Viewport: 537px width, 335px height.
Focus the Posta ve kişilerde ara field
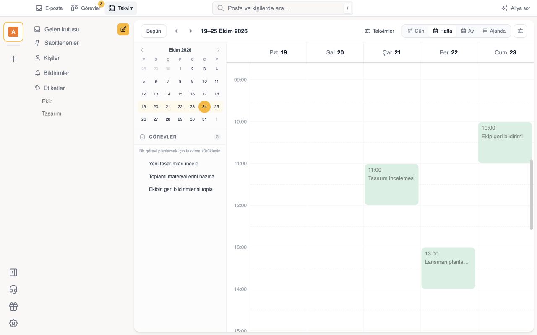(283, 8)
